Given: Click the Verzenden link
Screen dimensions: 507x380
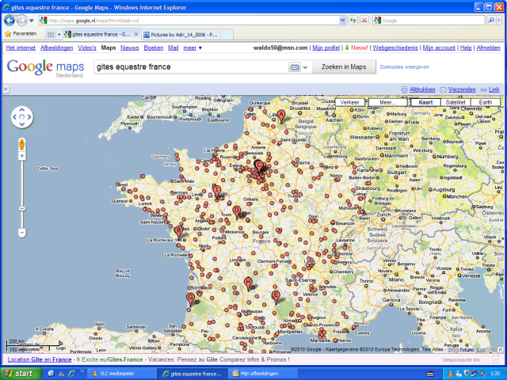Looking at the screenshot, I should pos(461,89).
